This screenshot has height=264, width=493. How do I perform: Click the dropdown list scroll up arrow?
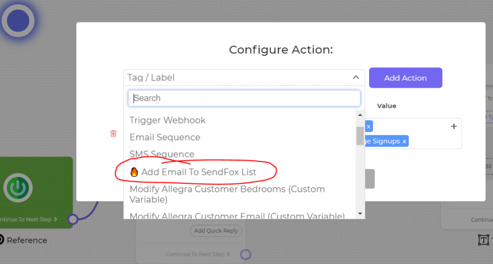click(360, 115)
